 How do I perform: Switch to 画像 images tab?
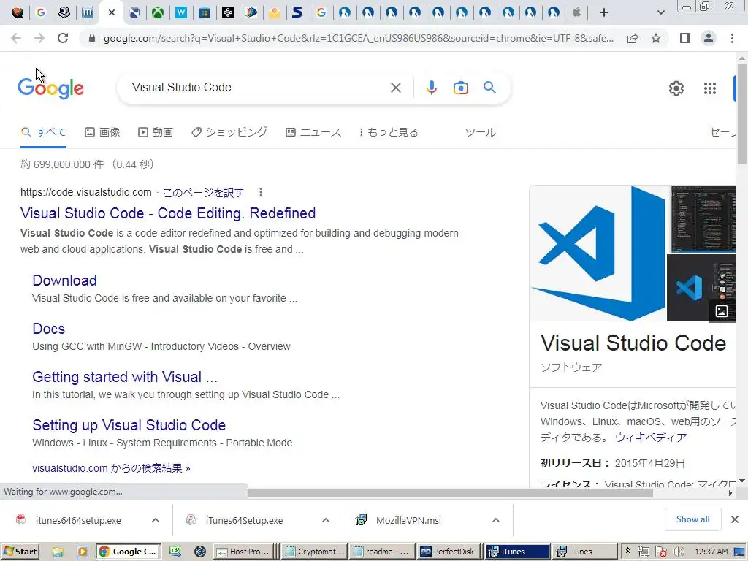tap(102, 132)
